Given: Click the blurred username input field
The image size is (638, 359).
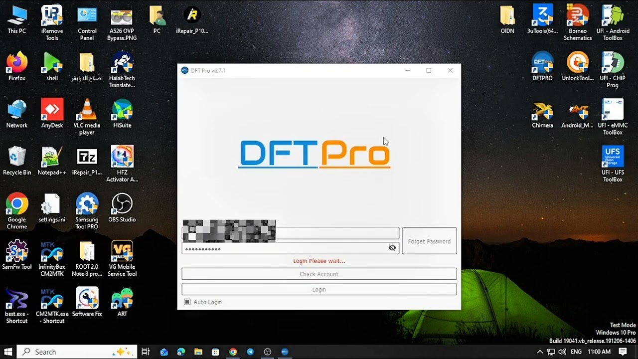Looking at the screenshot, I should tap(291, 233).
